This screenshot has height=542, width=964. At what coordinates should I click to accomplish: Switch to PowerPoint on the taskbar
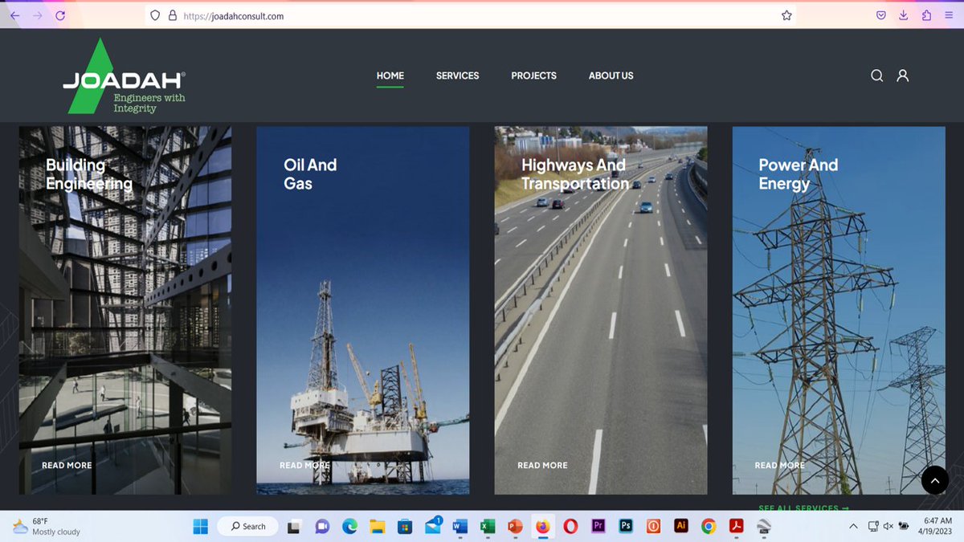coord(515,527)
